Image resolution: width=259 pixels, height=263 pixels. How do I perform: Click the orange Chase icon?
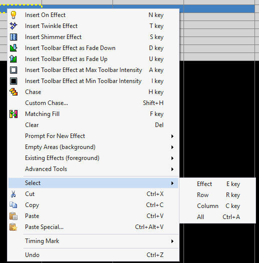tap(13, 92)
